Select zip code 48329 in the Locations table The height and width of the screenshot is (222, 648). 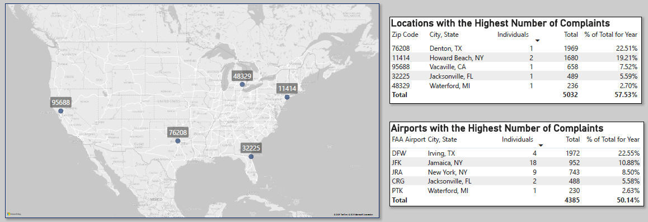[x=401, y=86]
